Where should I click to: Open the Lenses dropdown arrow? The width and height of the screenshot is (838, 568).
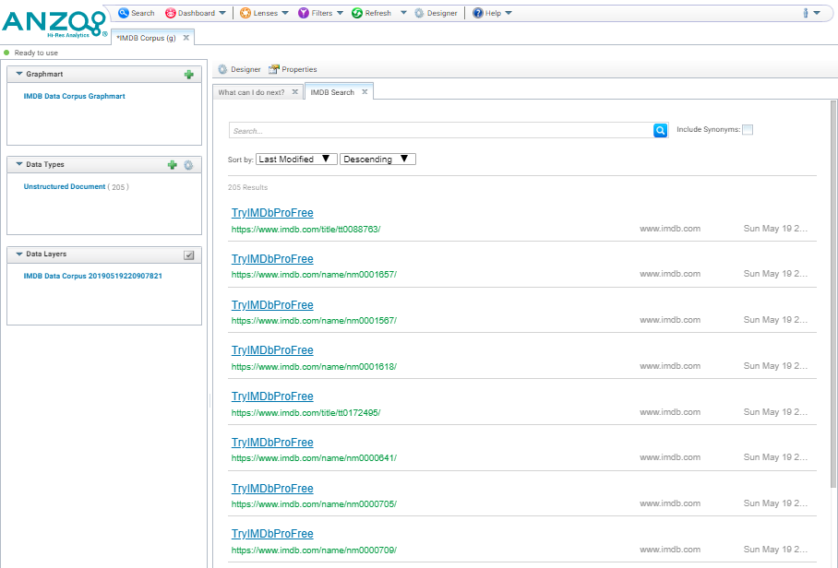coord(285,13)
